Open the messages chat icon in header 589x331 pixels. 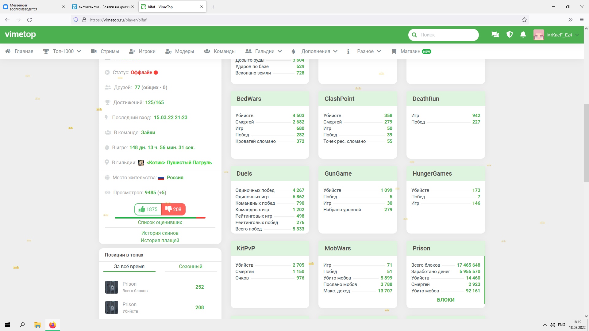pyautogui.click(x=495, y=35)
